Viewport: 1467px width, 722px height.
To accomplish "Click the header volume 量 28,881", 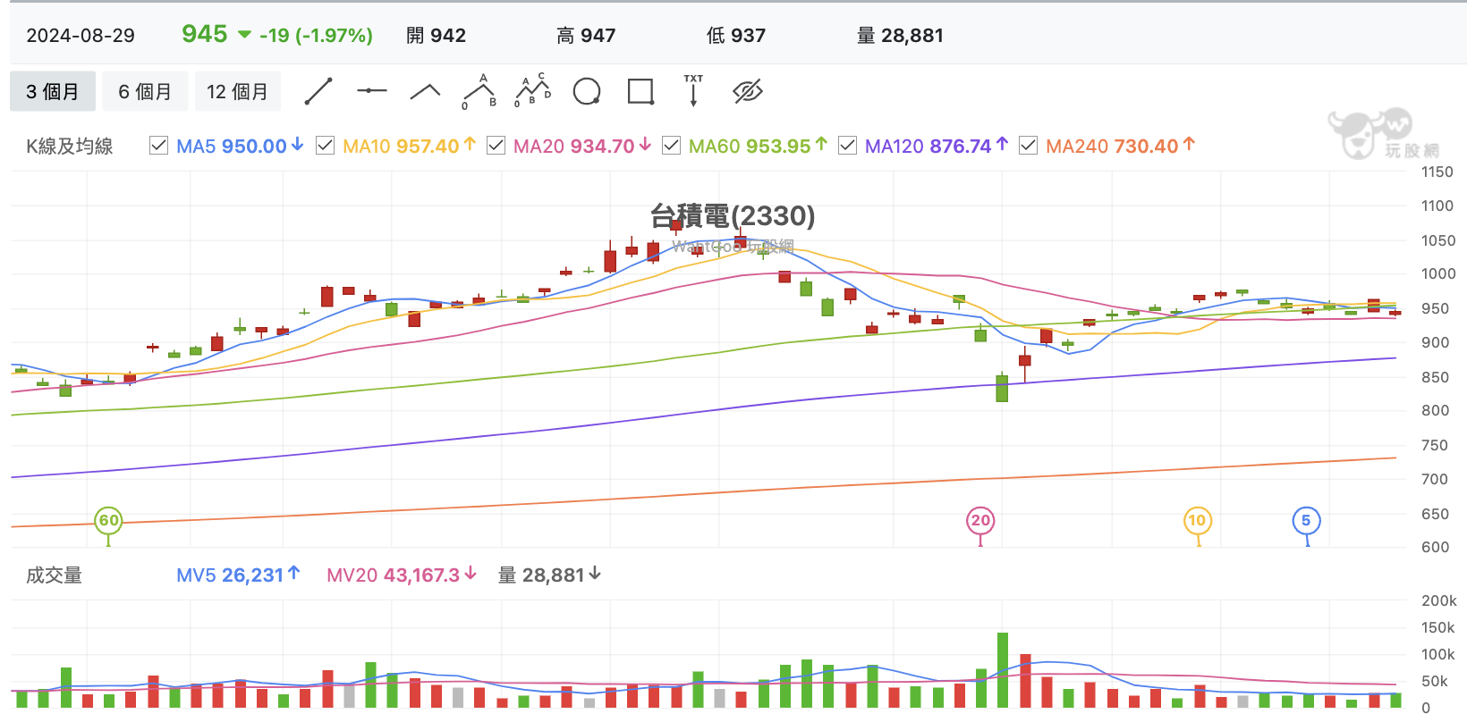I will pos(900,36).
